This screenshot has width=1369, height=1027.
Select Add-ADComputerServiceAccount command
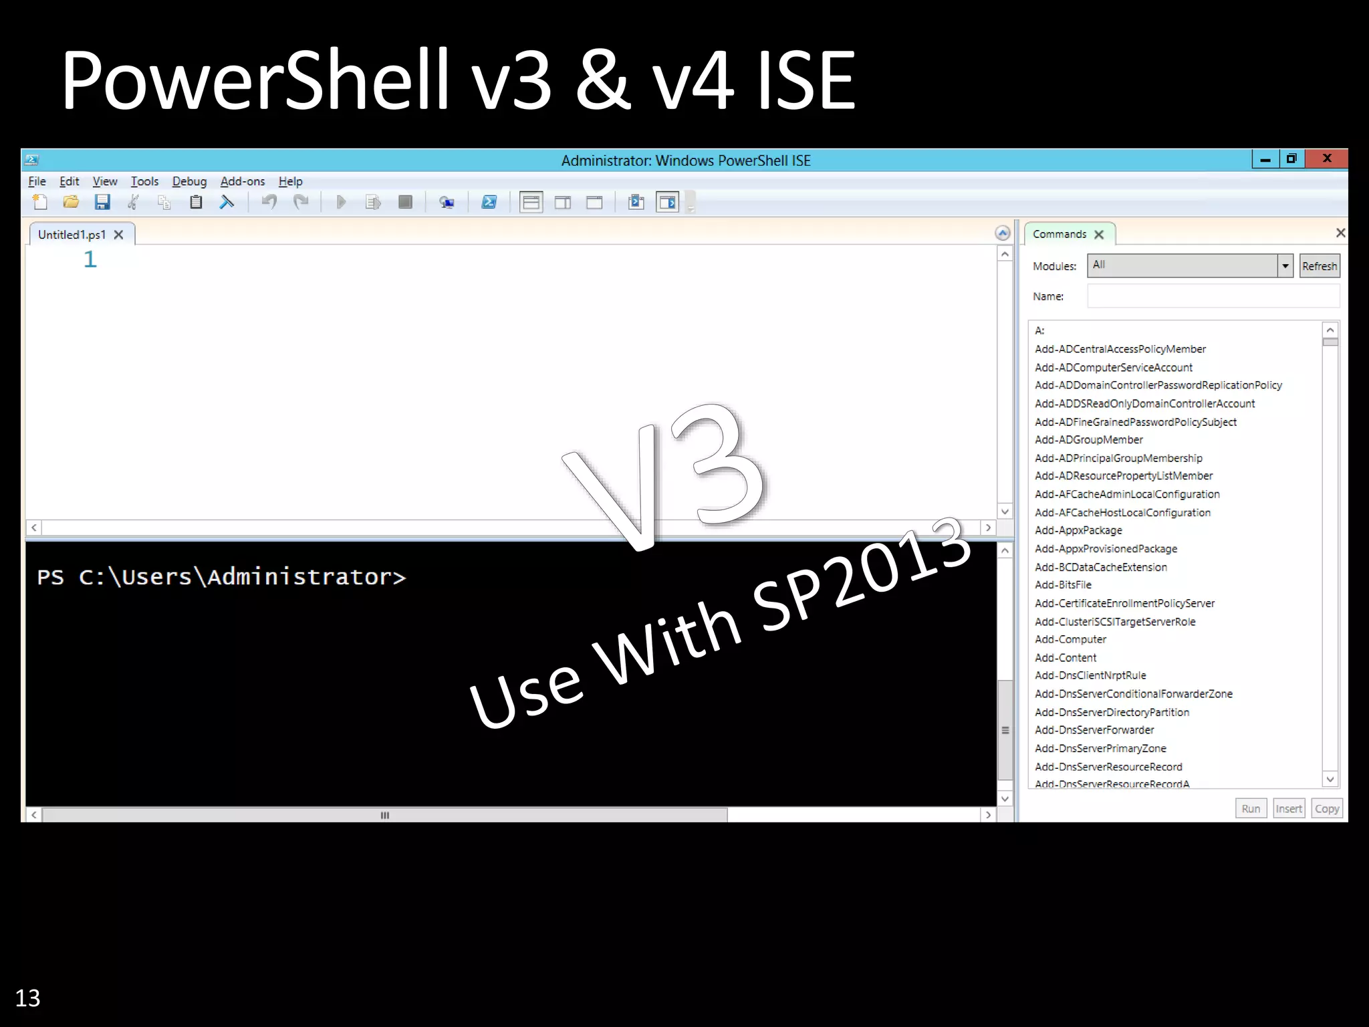1114,367
